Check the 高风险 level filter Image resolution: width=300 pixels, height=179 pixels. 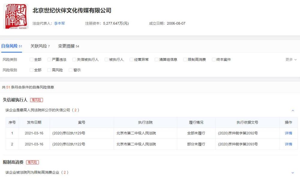click(x=49, y=70)
